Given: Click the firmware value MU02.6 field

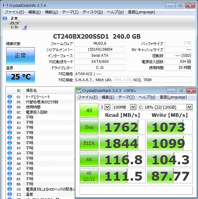Looking at the screenshot, I should tap(100, 44).
